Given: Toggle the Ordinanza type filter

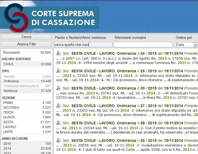Looking at the screenshot, I should pos(27,81).
